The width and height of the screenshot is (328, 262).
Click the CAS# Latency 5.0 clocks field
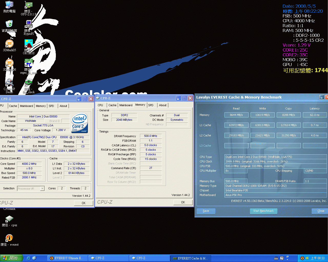pyautogui.click(x=151, y=145)
